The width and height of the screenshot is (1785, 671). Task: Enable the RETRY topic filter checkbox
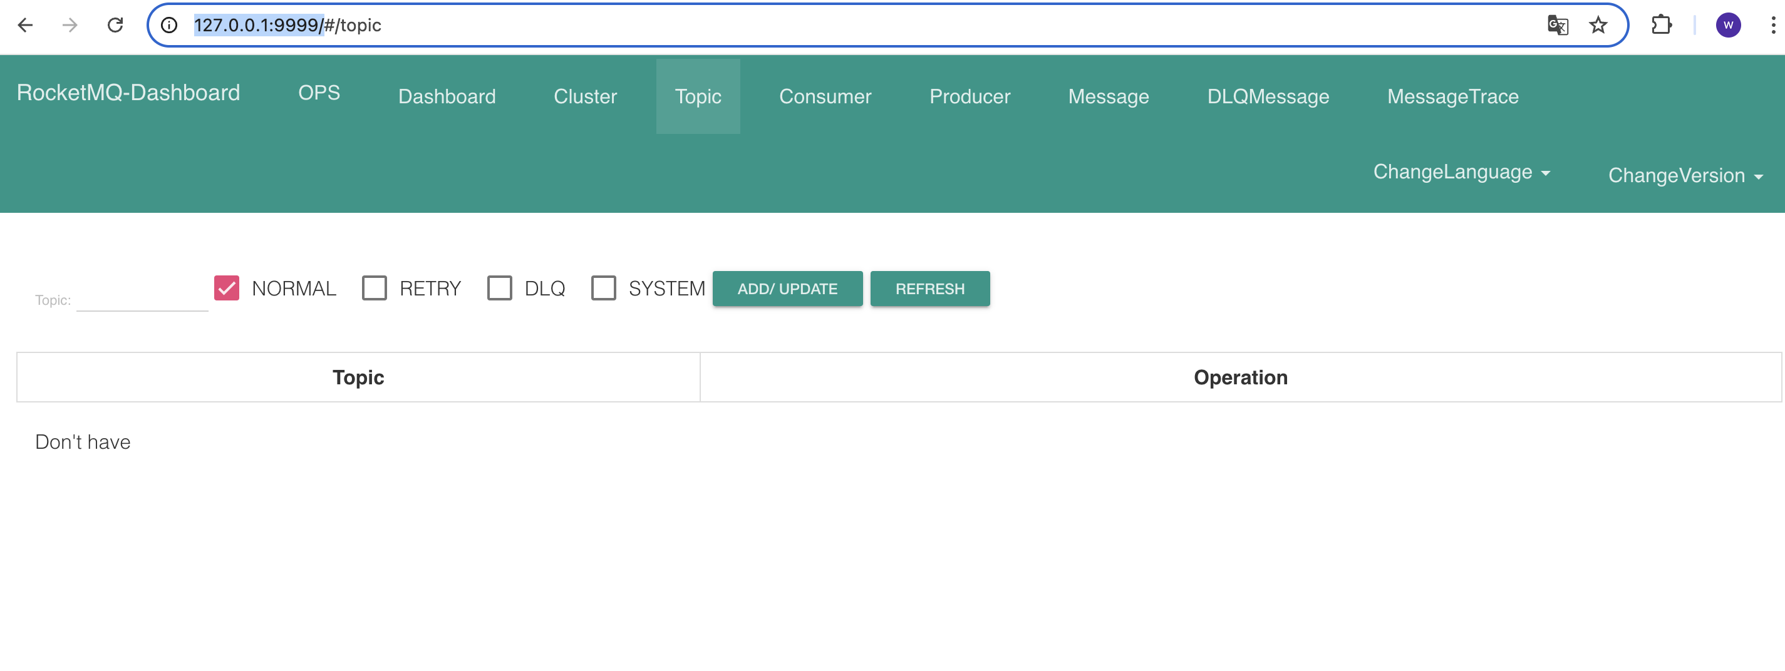point(374,288)
